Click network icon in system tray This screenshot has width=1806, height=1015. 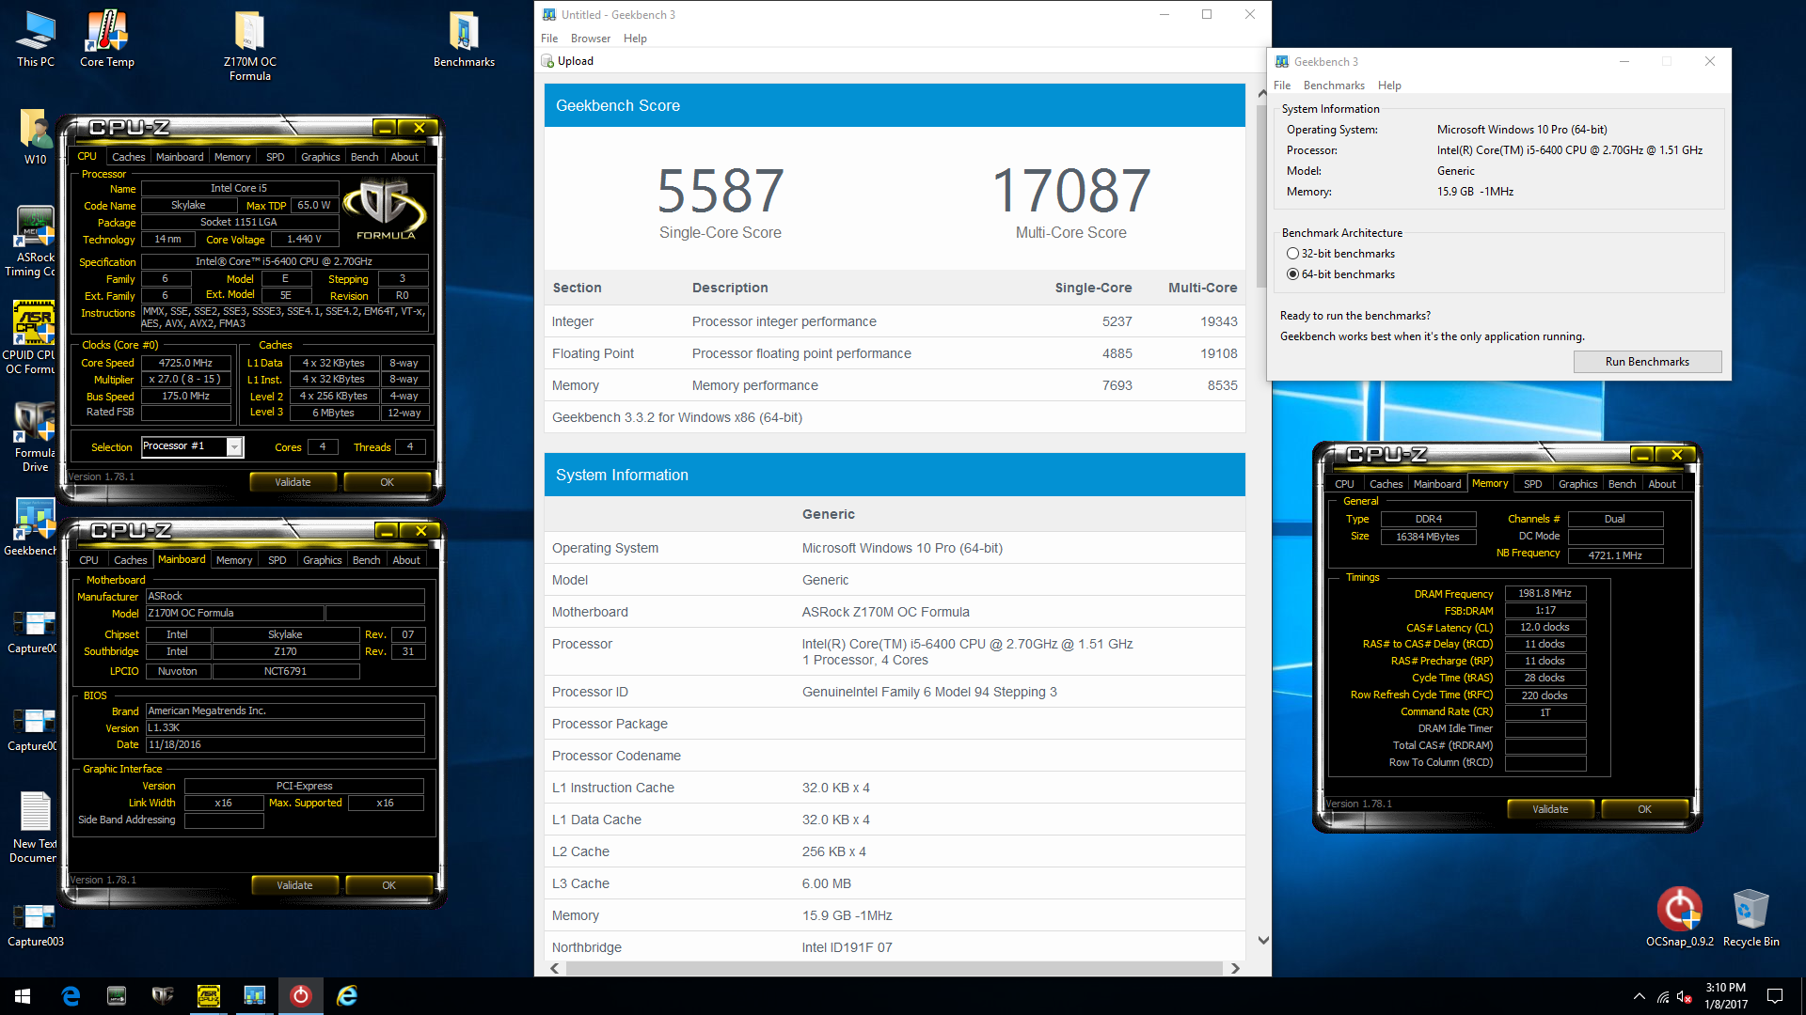click(x=1662, y=996)
